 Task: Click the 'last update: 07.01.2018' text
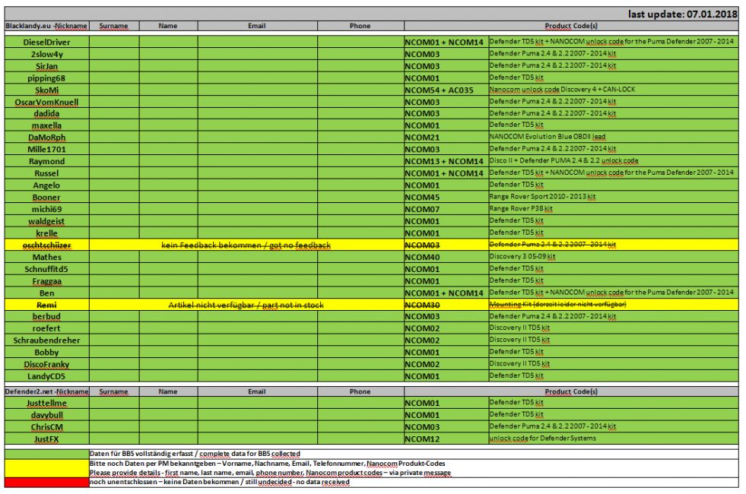tap(682, 14)
